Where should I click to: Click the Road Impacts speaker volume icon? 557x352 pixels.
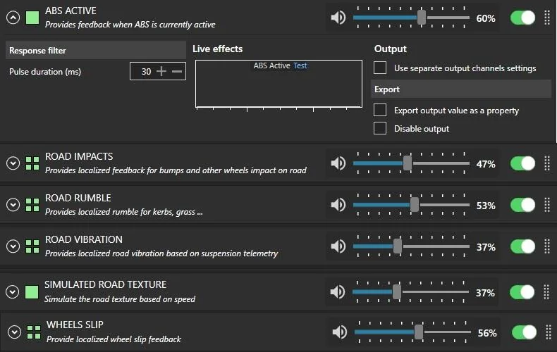click(338, 163)
